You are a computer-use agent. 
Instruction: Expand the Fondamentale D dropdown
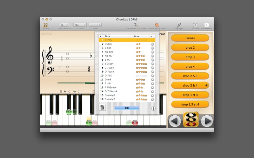coord(64,25)
